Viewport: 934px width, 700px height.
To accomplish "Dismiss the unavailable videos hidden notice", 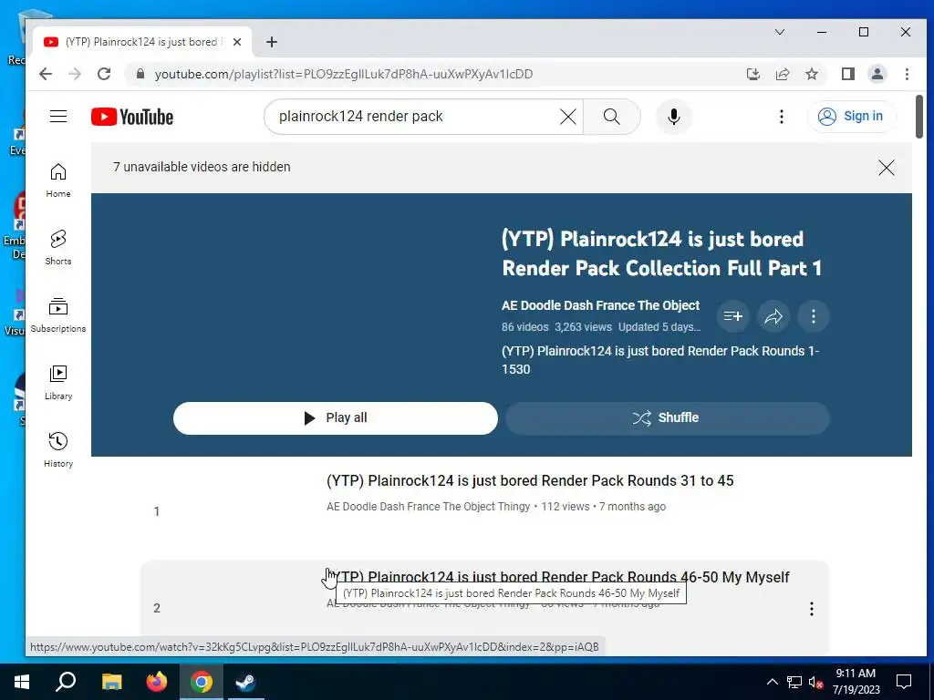I will [x=887, y=168].
